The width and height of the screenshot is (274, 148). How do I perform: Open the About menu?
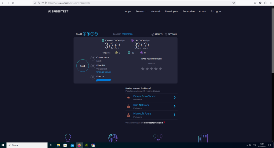click(202, 11)
